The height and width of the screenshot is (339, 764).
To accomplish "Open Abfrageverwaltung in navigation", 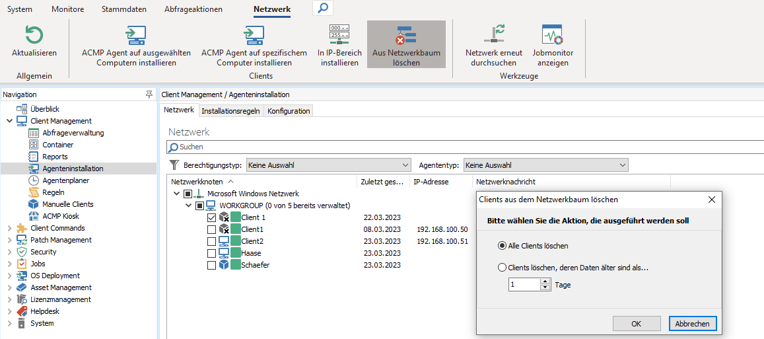I will [73, 133].
